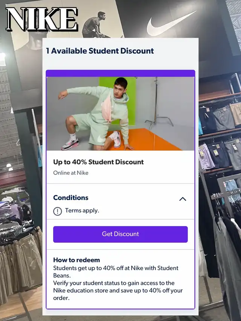Screen dimensions: 241x321
Task: Click the Terms apply text
Action: (82, 210)
